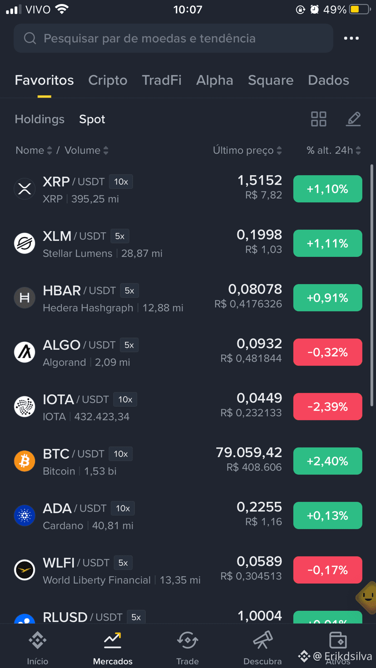Sort by Último preço arrows

279,151
